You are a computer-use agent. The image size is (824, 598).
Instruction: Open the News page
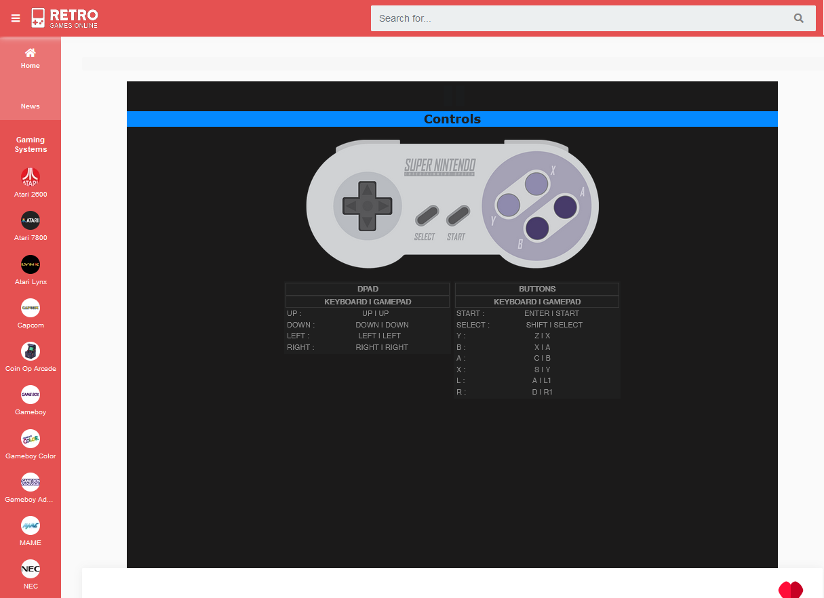pos(30,106)
